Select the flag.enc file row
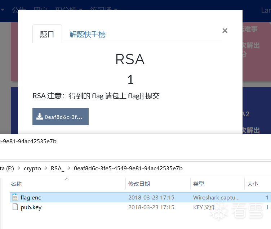271x229 pixels. point(140,197)
